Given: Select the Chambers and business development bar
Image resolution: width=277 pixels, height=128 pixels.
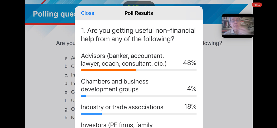Looking at the screenshot, I should 139,96.
